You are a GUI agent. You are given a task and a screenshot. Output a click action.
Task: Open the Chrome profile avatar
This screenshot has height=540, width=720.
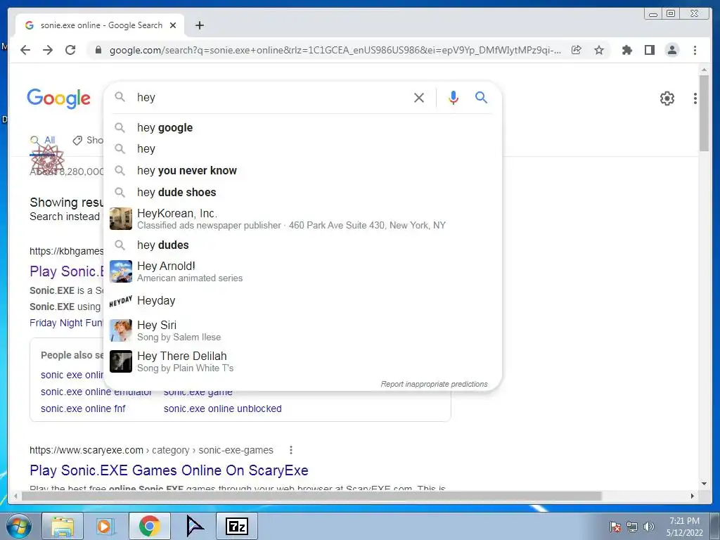(x=671, y=50)
